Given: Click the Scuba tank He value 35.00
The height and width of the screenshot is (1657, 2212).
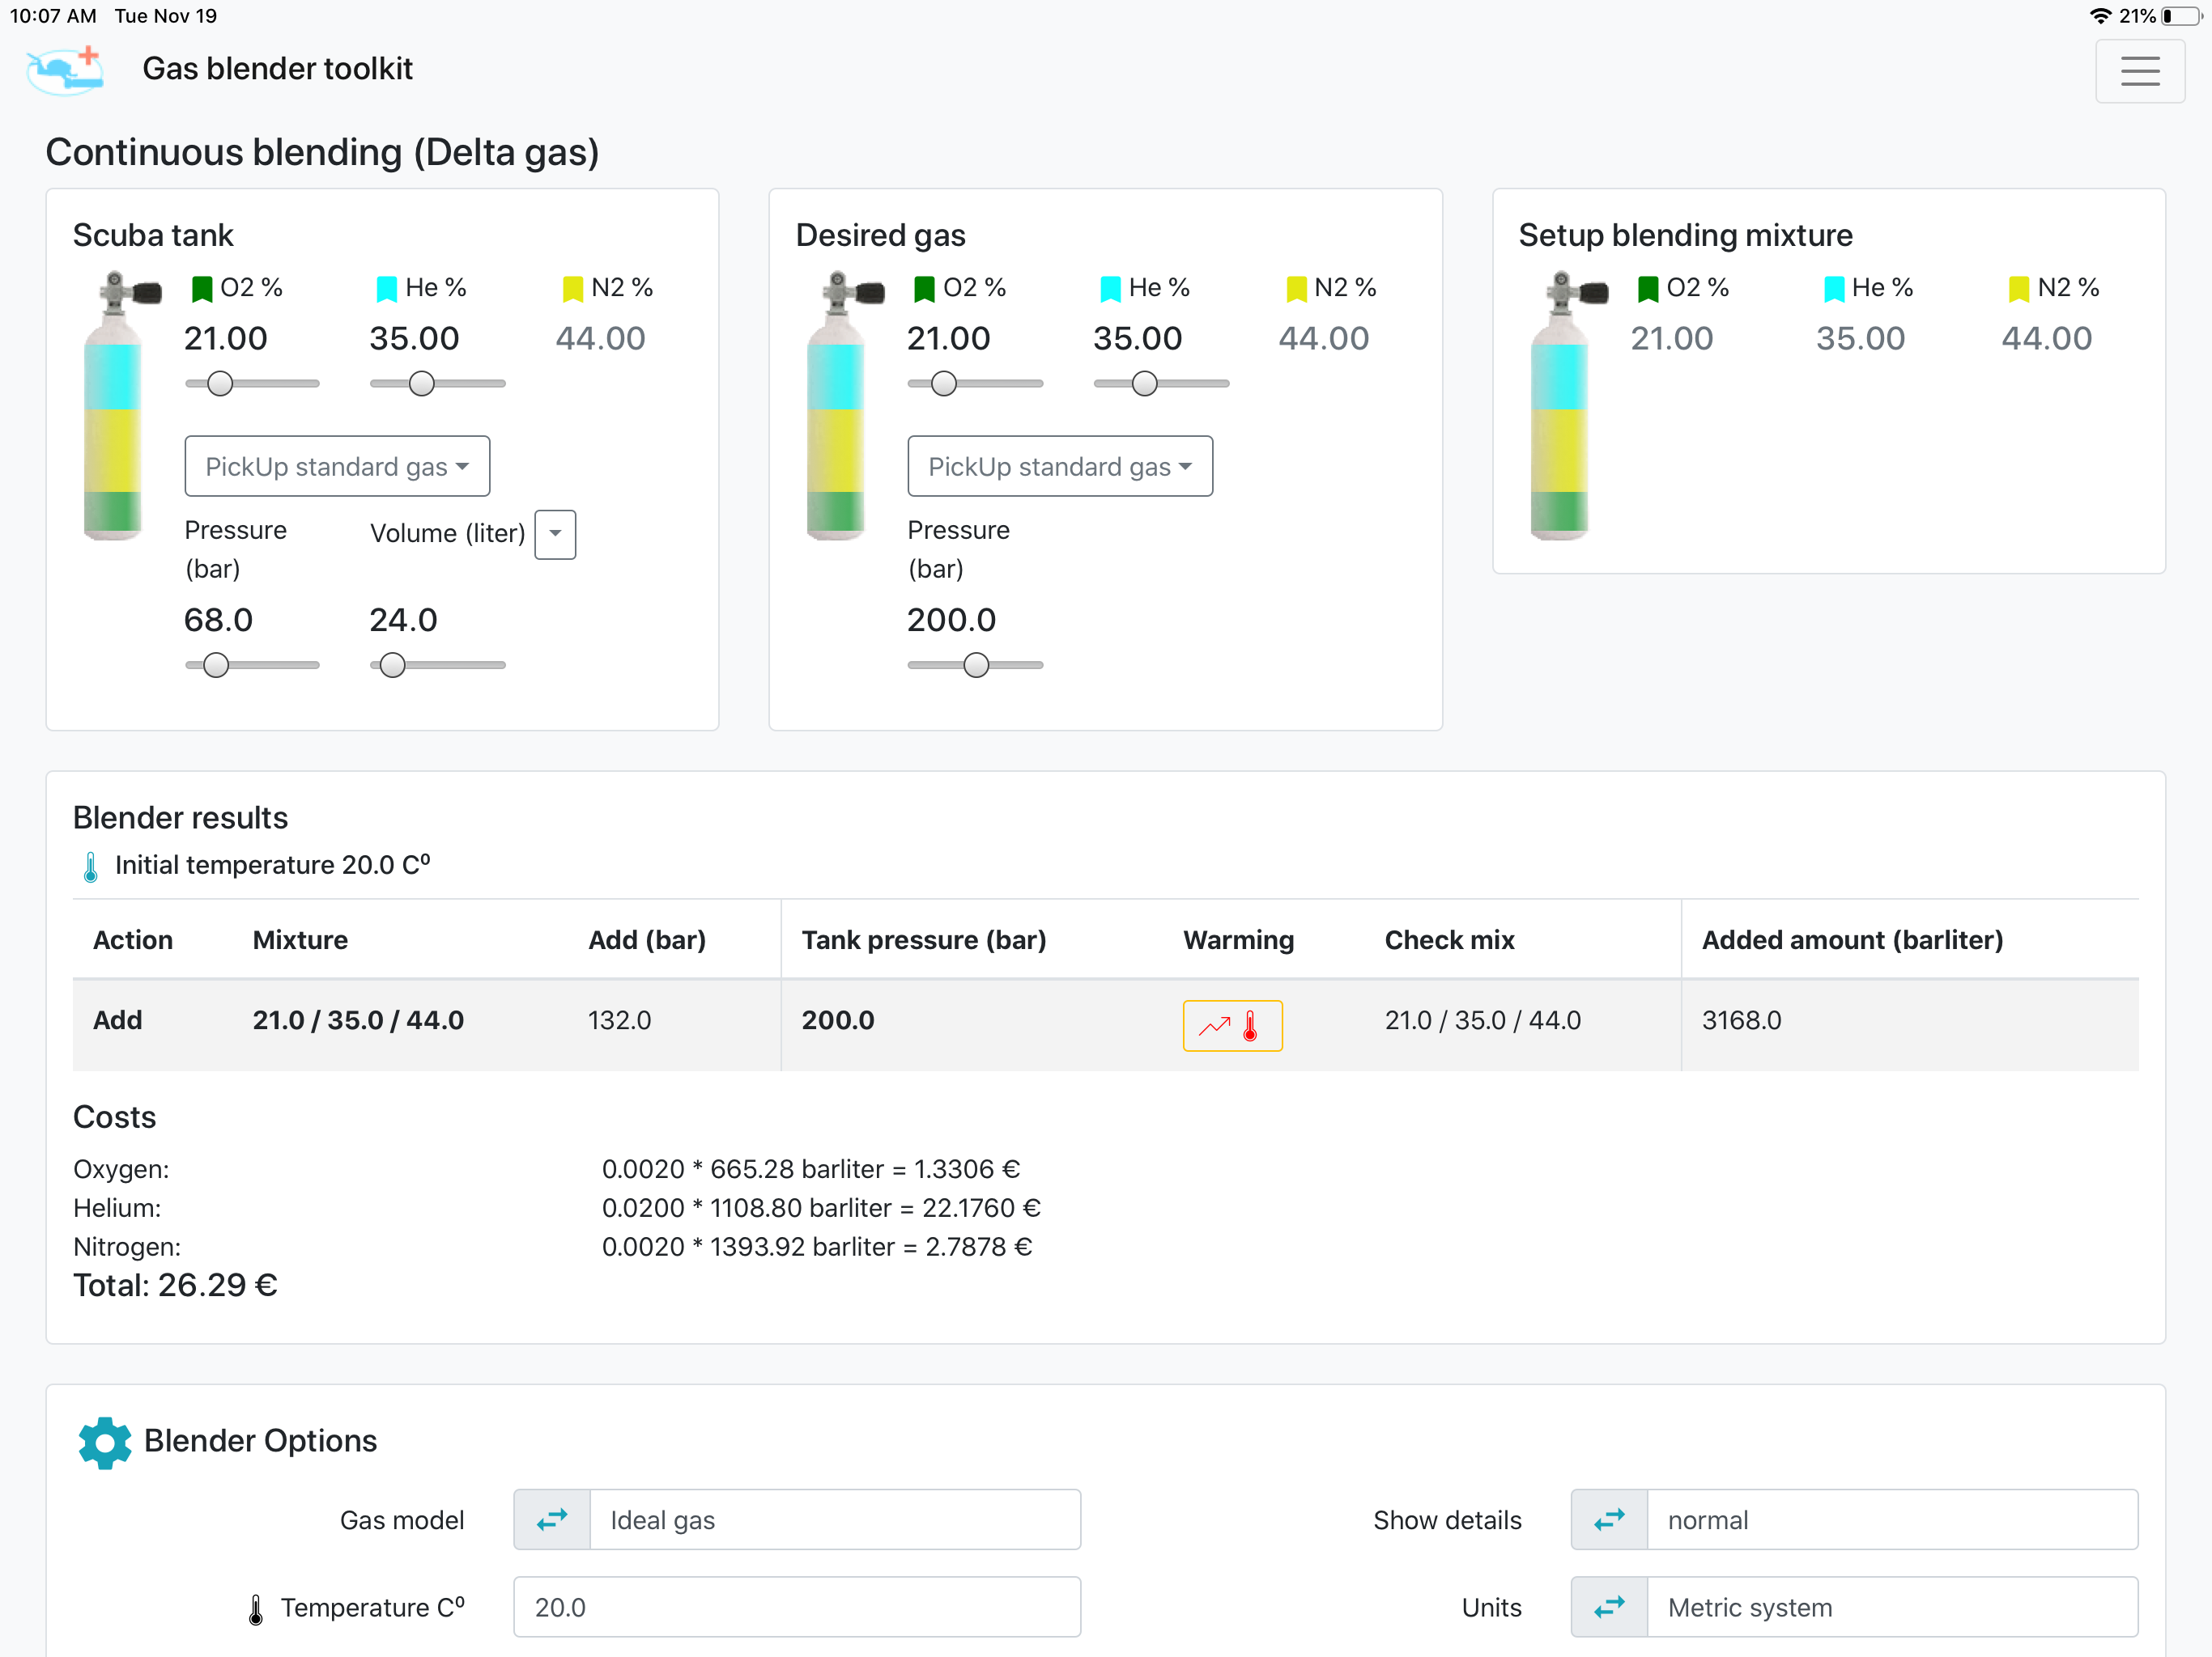Looking at the screenshot, I should 414,339.
